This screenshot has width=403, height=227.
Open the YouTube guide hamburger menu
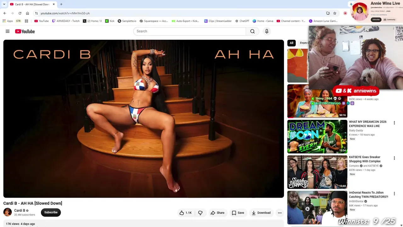coord(8,31)
